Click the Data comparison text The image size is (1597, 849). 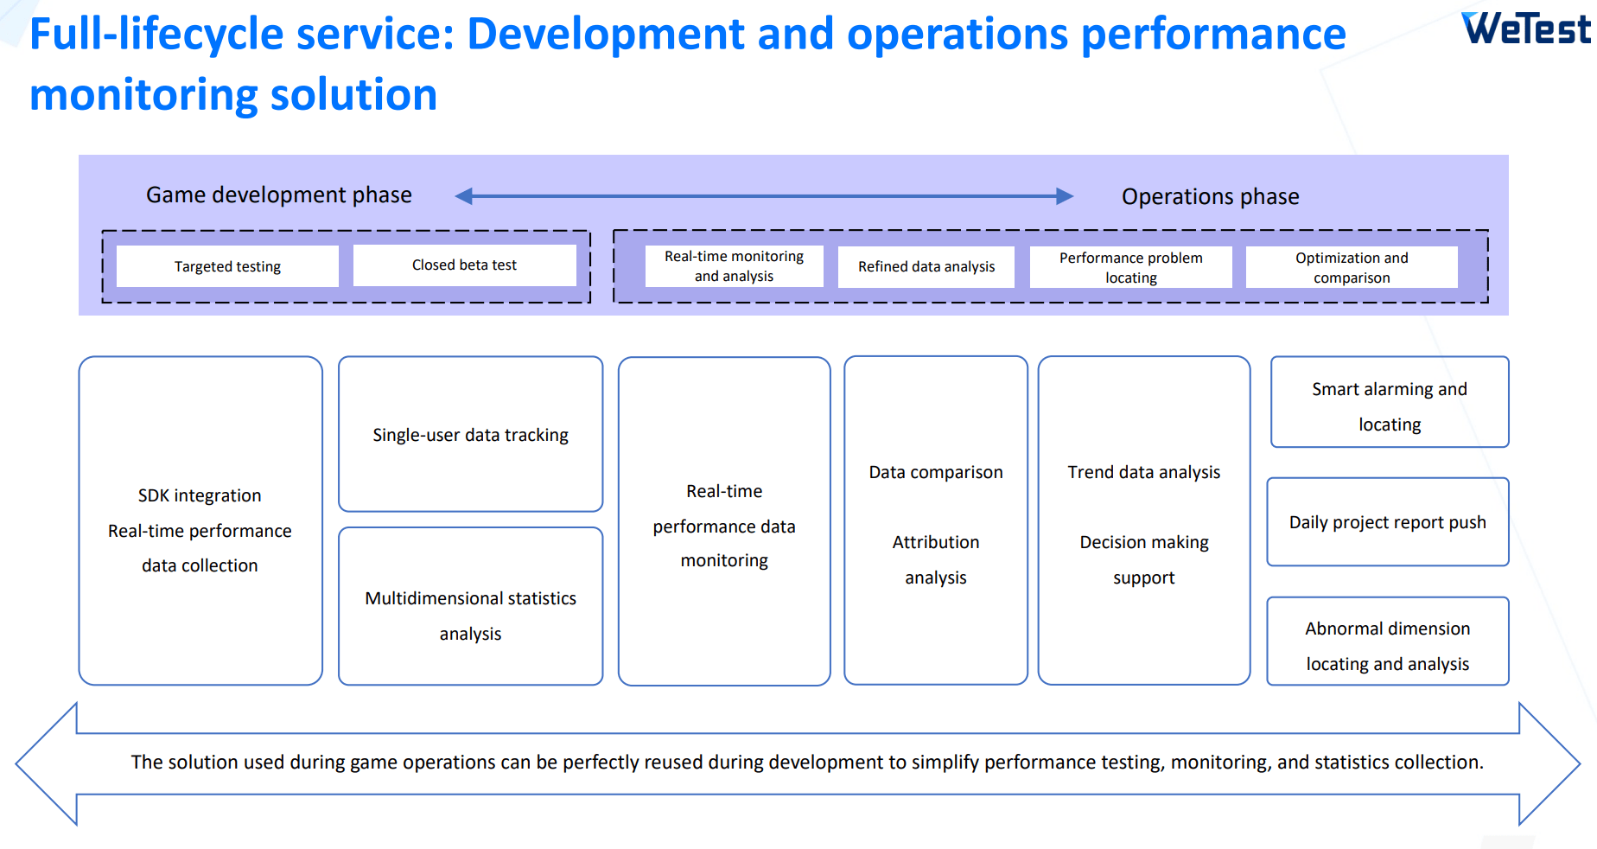(936, 472)
